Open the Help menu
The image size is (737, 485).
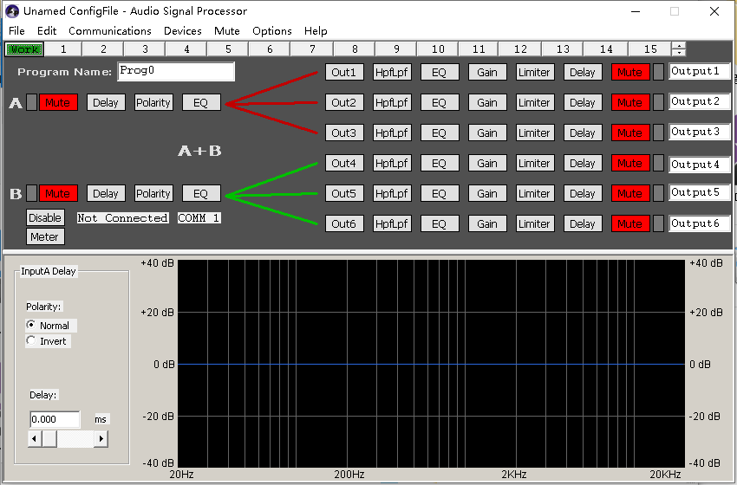316,31
